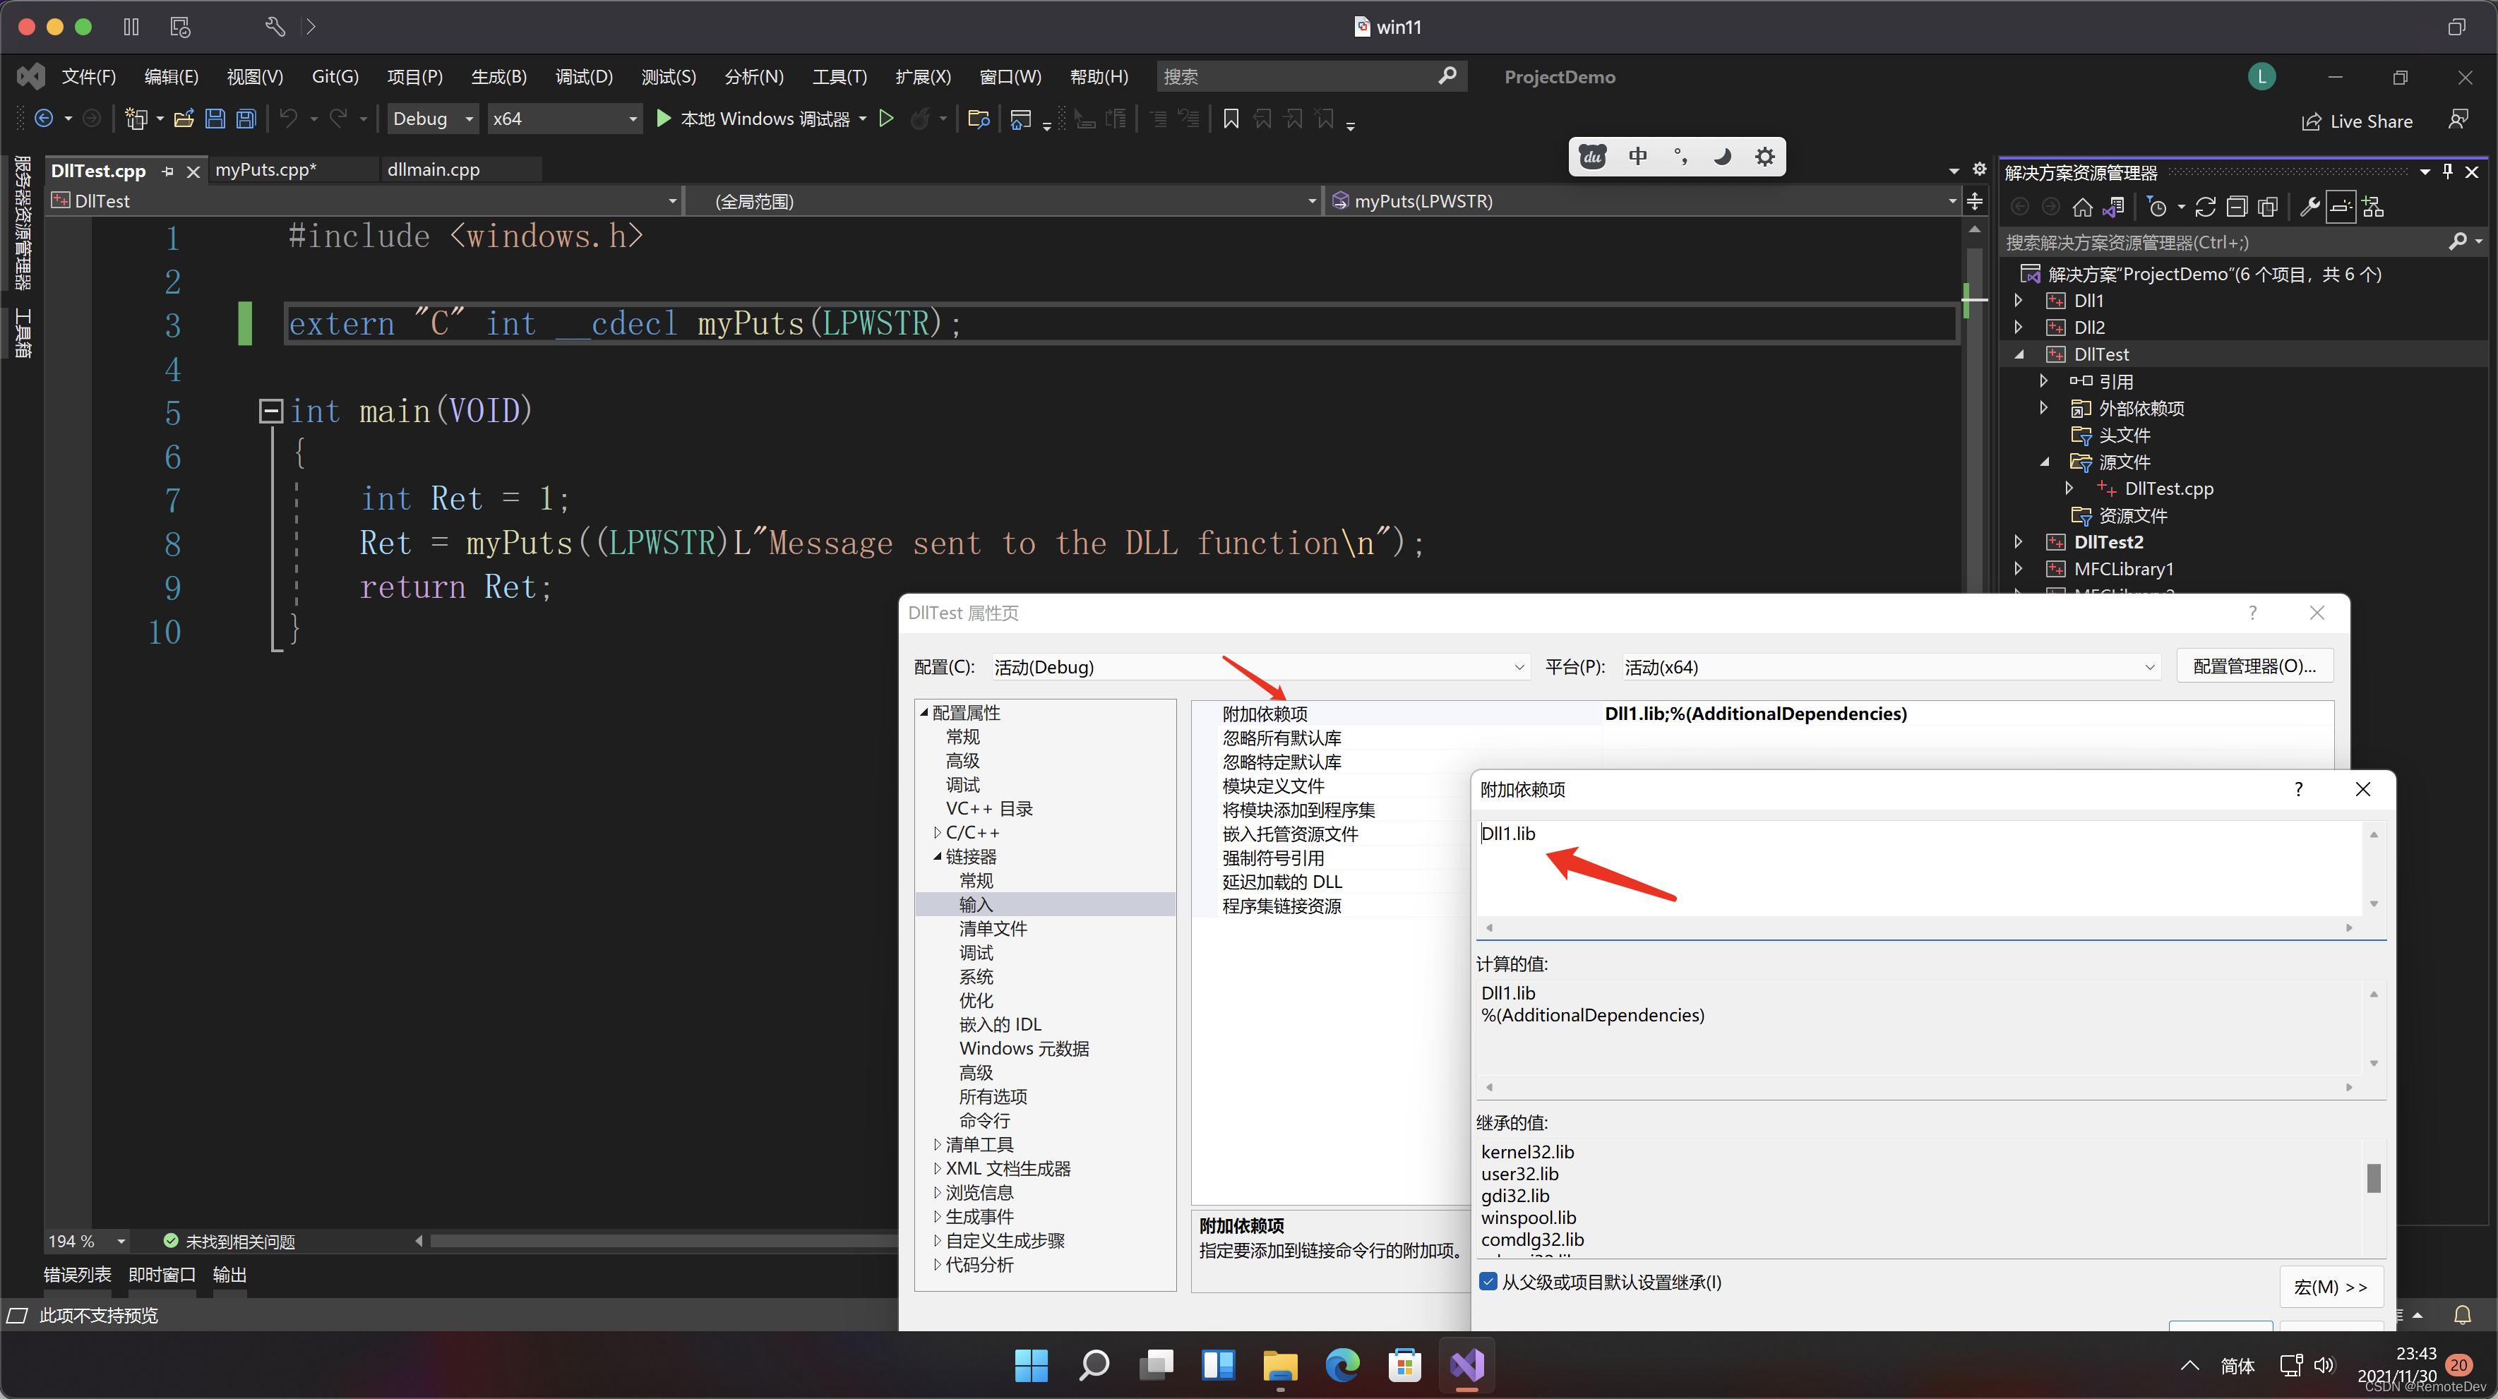Image resolution: width=2498 pixels, height=1399 pixels.
Task: Click Start Without Debugging outline play icon
Action: 885,119
